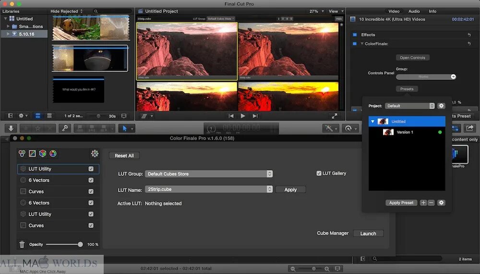Image resolution: width=480 pixels, height=274 pixels.
Task: Click the Open Controls button
Action: coord(412,57)
